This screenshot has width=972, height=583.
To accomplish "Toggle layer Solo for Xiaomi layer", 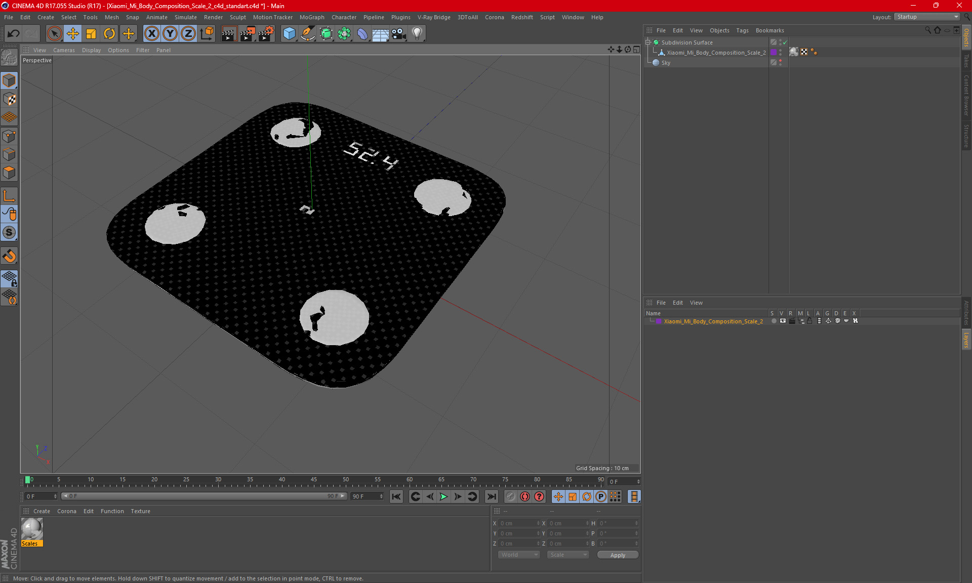I will click(x=774, y=321).
